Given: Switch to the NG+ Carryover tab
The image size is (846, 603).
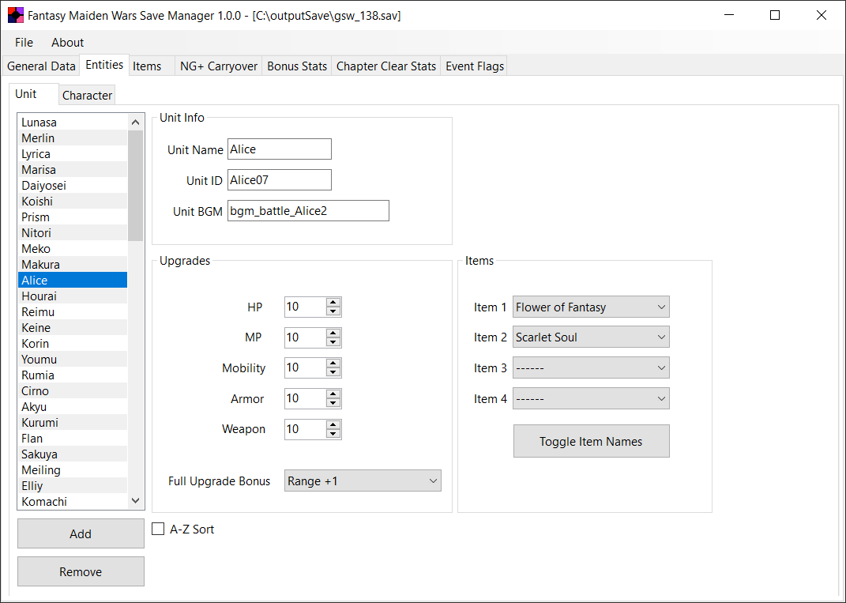Looking at the screenshot, I should coord(219,66).
